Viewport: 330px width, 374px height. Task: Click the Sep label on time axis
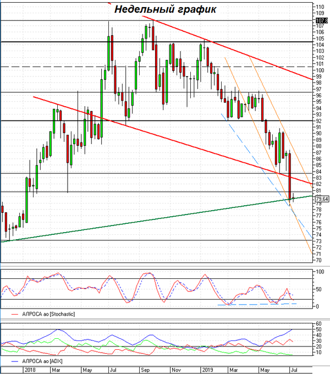[145, 370]
